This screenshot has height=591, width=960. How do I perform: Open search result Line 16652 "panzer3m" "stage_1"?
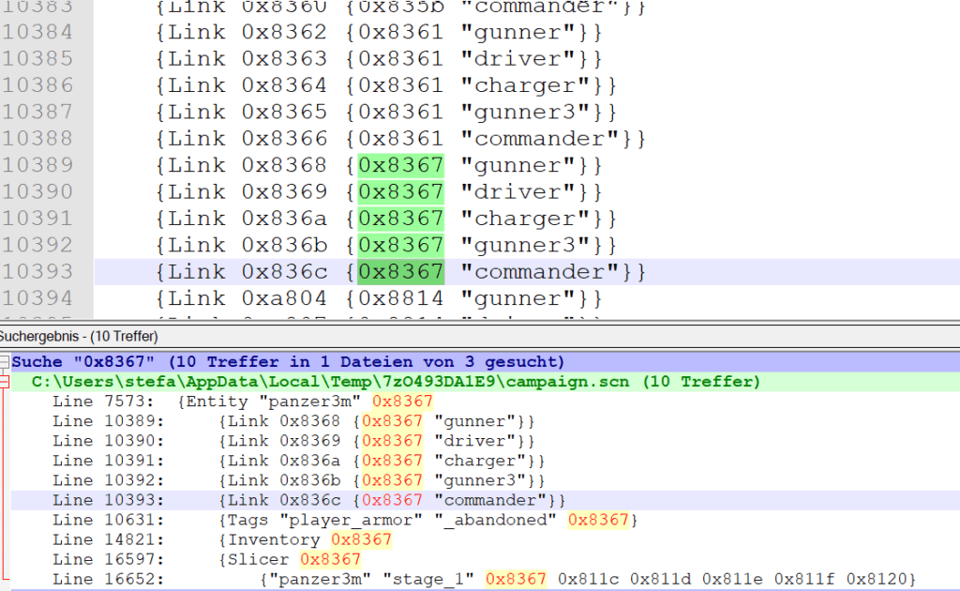click(x=485, y=579)
